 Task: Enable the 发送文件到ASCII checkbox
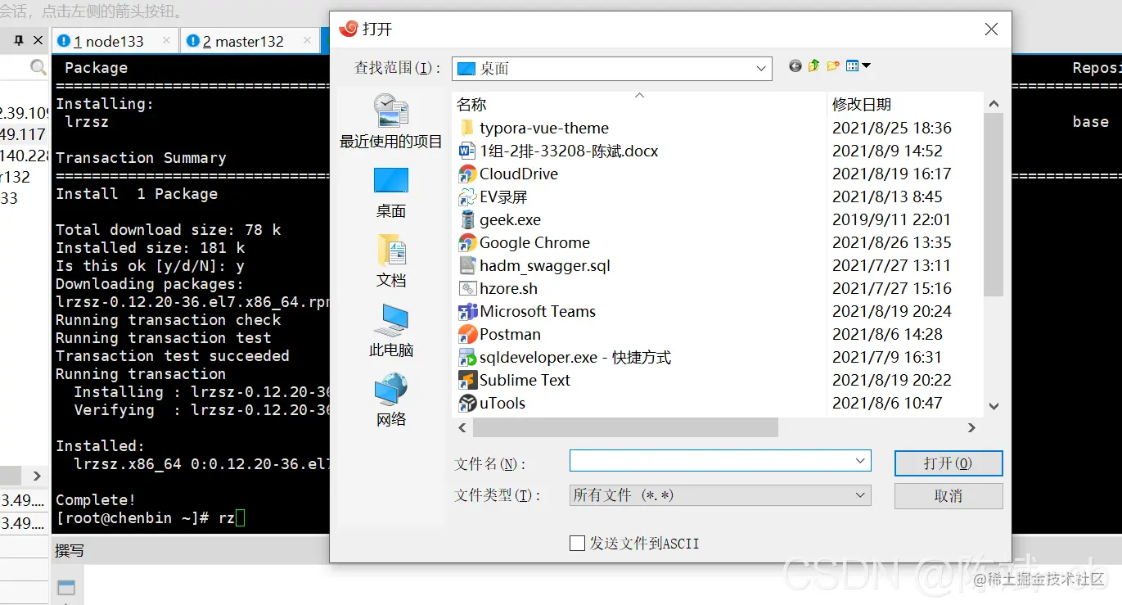(x=577, y=543)
